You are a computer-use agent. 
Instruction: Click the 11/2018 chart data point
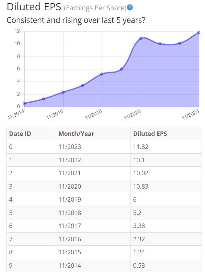(x=102, y=74)
